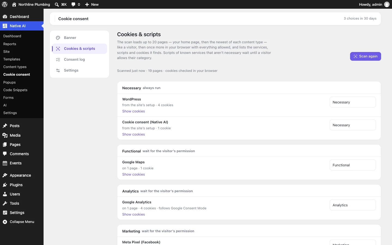Click the Users person icon
Viewport: 392px width, 245px height.
(x=5, y=194)
